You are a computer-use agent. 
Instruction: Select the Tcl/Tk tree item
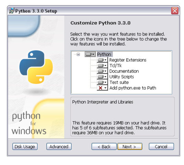pyautogui.click(x=116, y=66)
